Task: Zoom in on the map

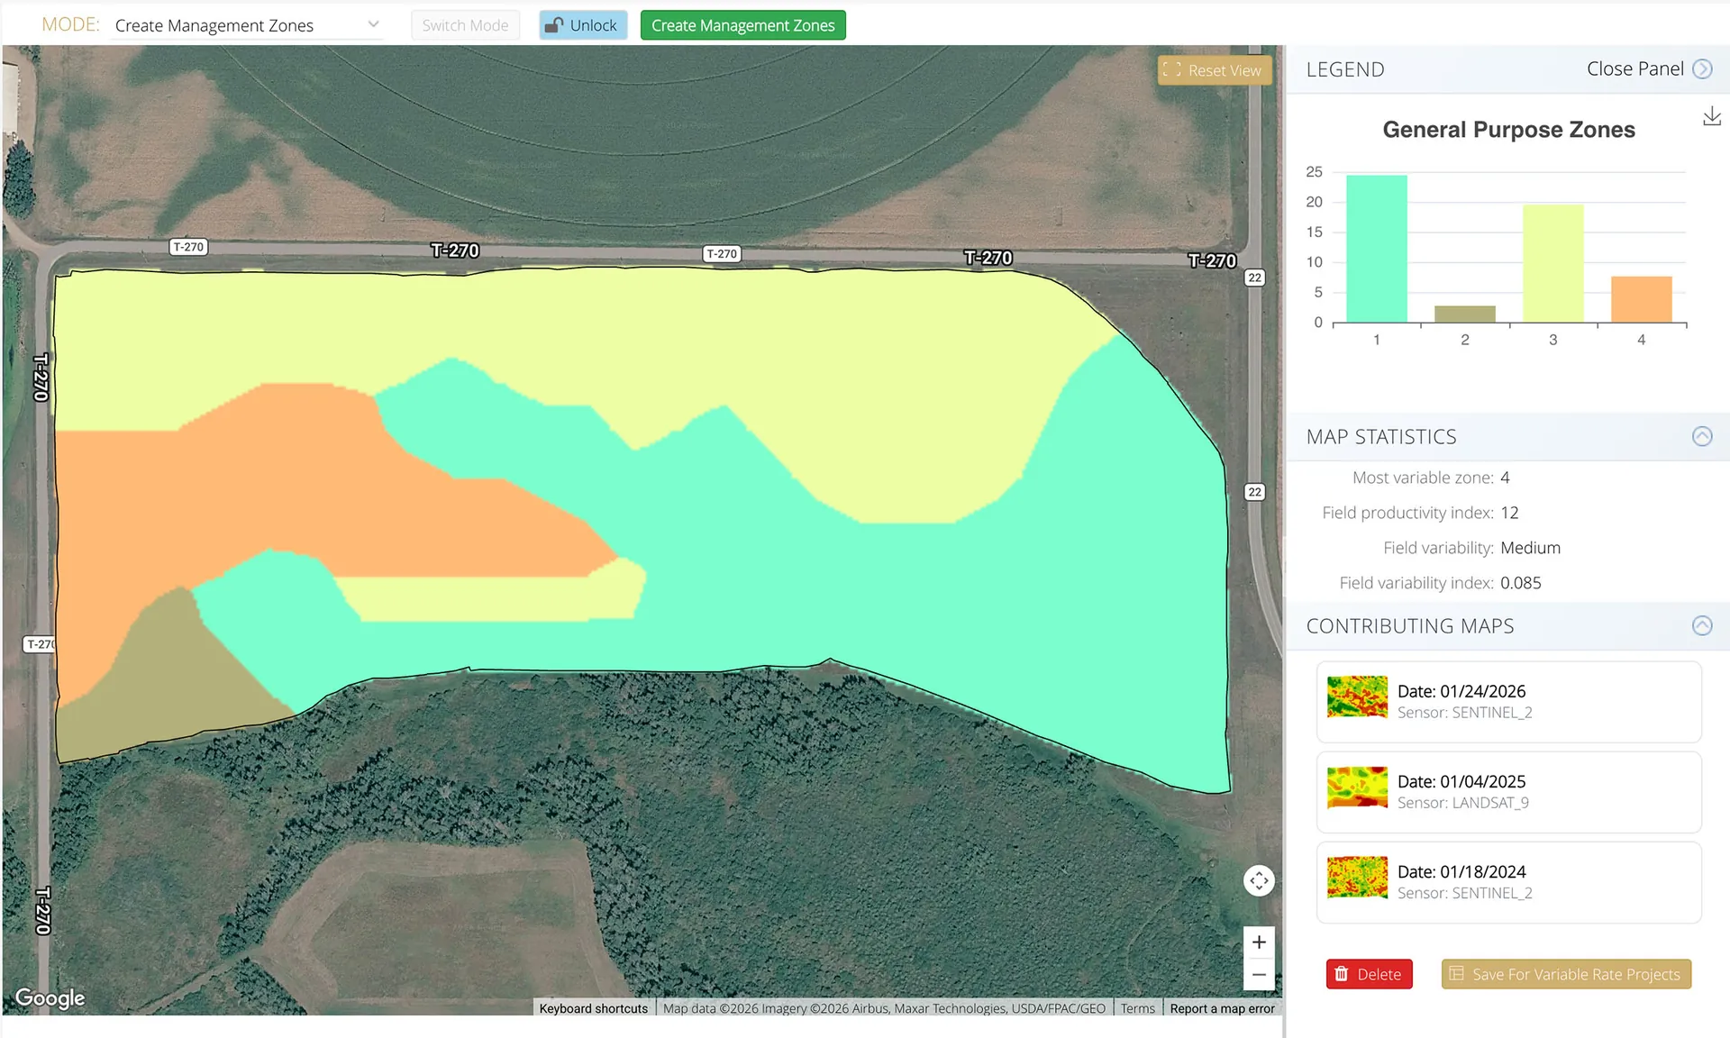Action: click(1259, 942)
